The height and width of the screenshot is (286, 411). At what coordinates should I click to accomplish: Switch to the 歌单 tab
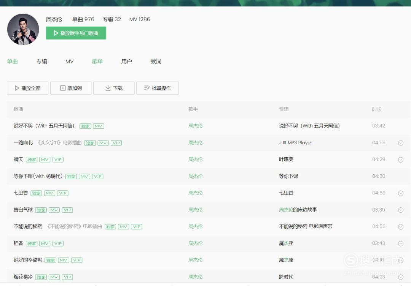tap(97, 62)
